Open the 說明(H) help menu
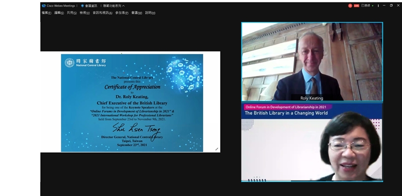 (x=150, y=13)
